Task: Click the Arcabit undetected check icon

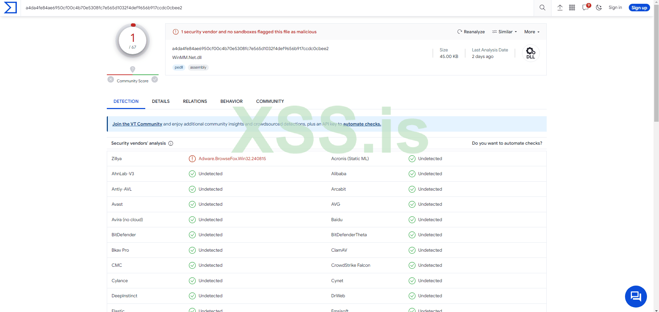Action: pyautogui.click(x=412, y=189)
